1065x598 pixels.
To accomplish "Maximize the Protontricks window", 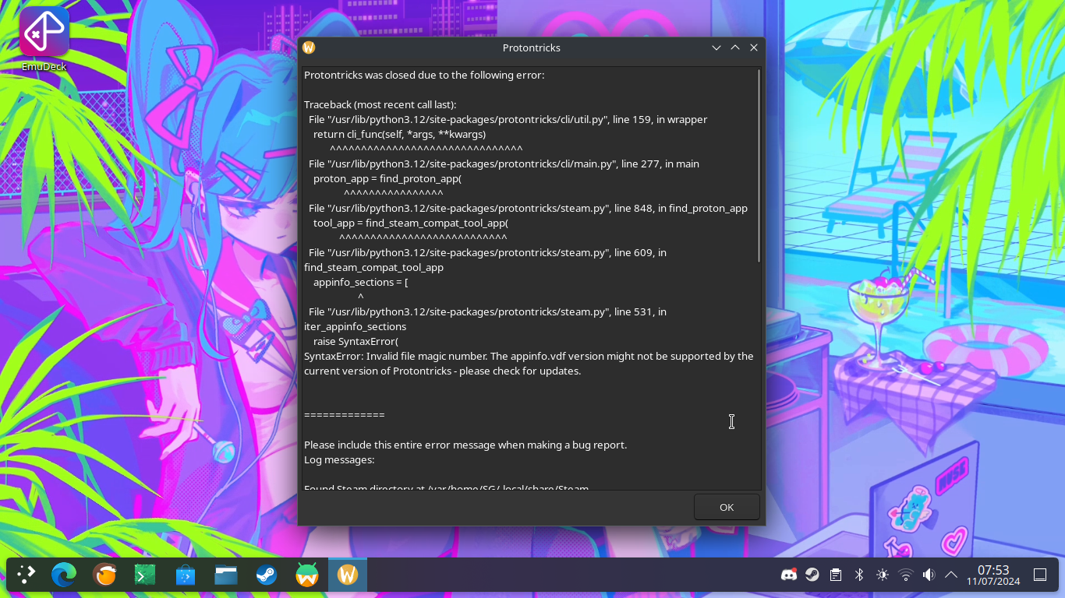I will tap(735, 47).
